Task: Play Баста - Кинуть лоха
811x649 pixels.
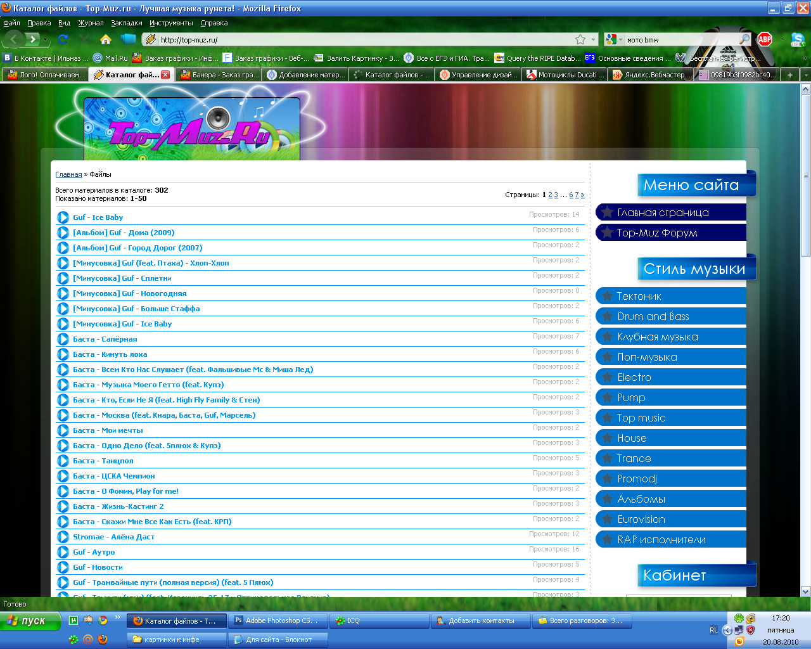Action: (63, 354)
